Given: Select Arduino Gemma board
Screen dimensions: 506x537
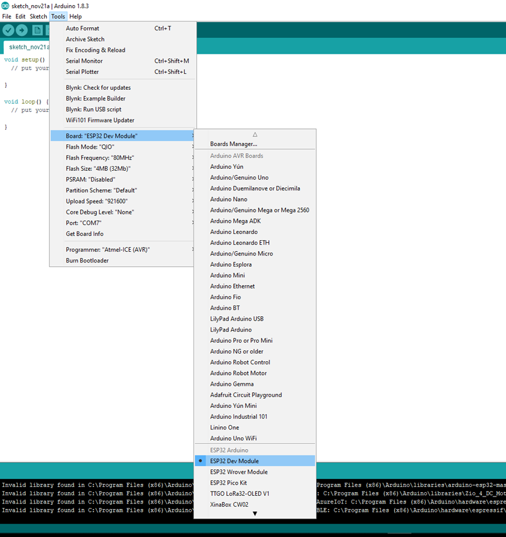Looking at the screenshot, I should (255, 385).
